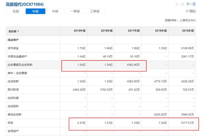
Task: Enable the 同比 checkbox
Action: click(x=187, y=11)
